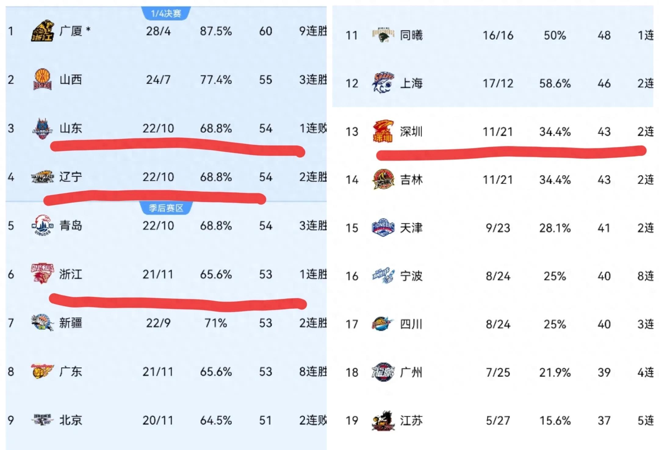Click 浙江 win-loss record 21/11
The width and height of the screenshot is (659, 450).
pos(158,274)
